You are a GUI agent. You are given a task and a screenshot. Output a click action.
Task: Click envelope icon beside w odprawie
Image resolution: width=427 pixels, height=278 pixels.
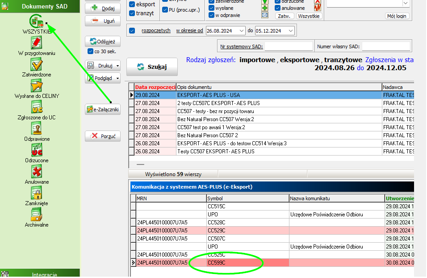265,15
